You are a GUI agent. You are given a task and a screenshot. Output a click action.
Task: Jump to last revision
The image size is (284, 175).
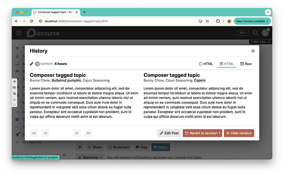88,133
